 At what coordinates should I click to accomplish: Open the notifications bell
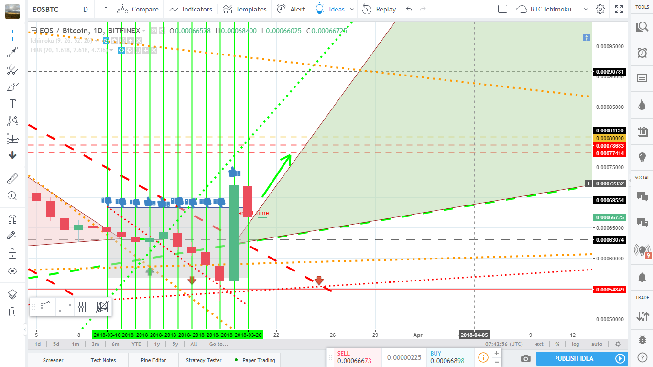[x=642, y=276]
